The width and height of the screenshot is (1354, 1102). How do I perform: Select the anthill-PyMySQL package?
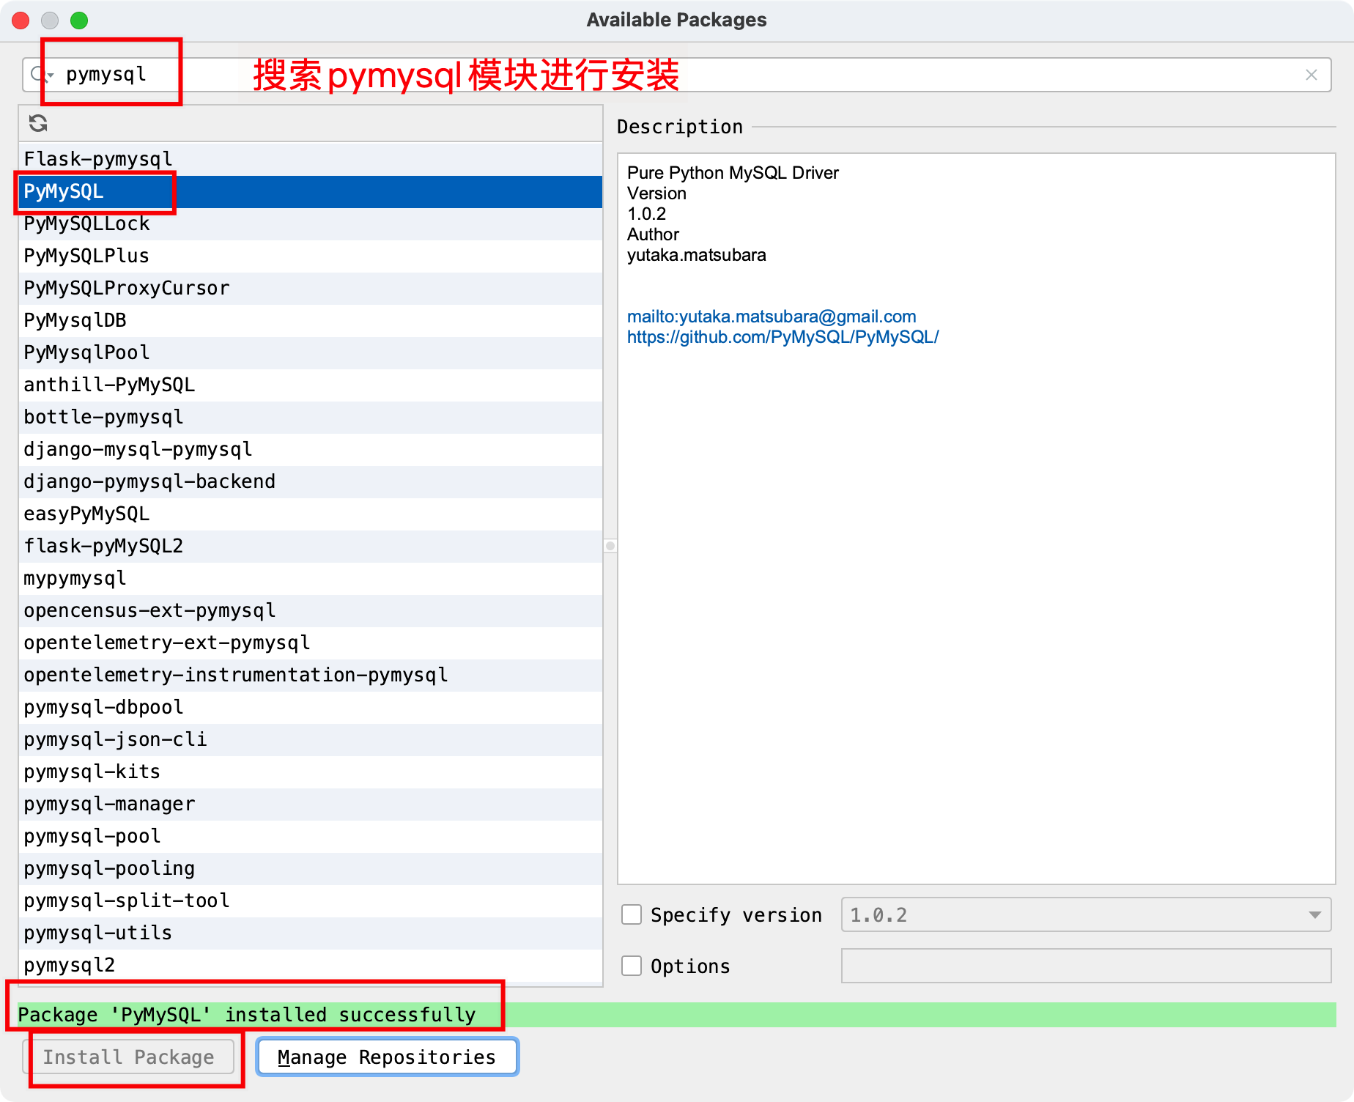(311, 385)
